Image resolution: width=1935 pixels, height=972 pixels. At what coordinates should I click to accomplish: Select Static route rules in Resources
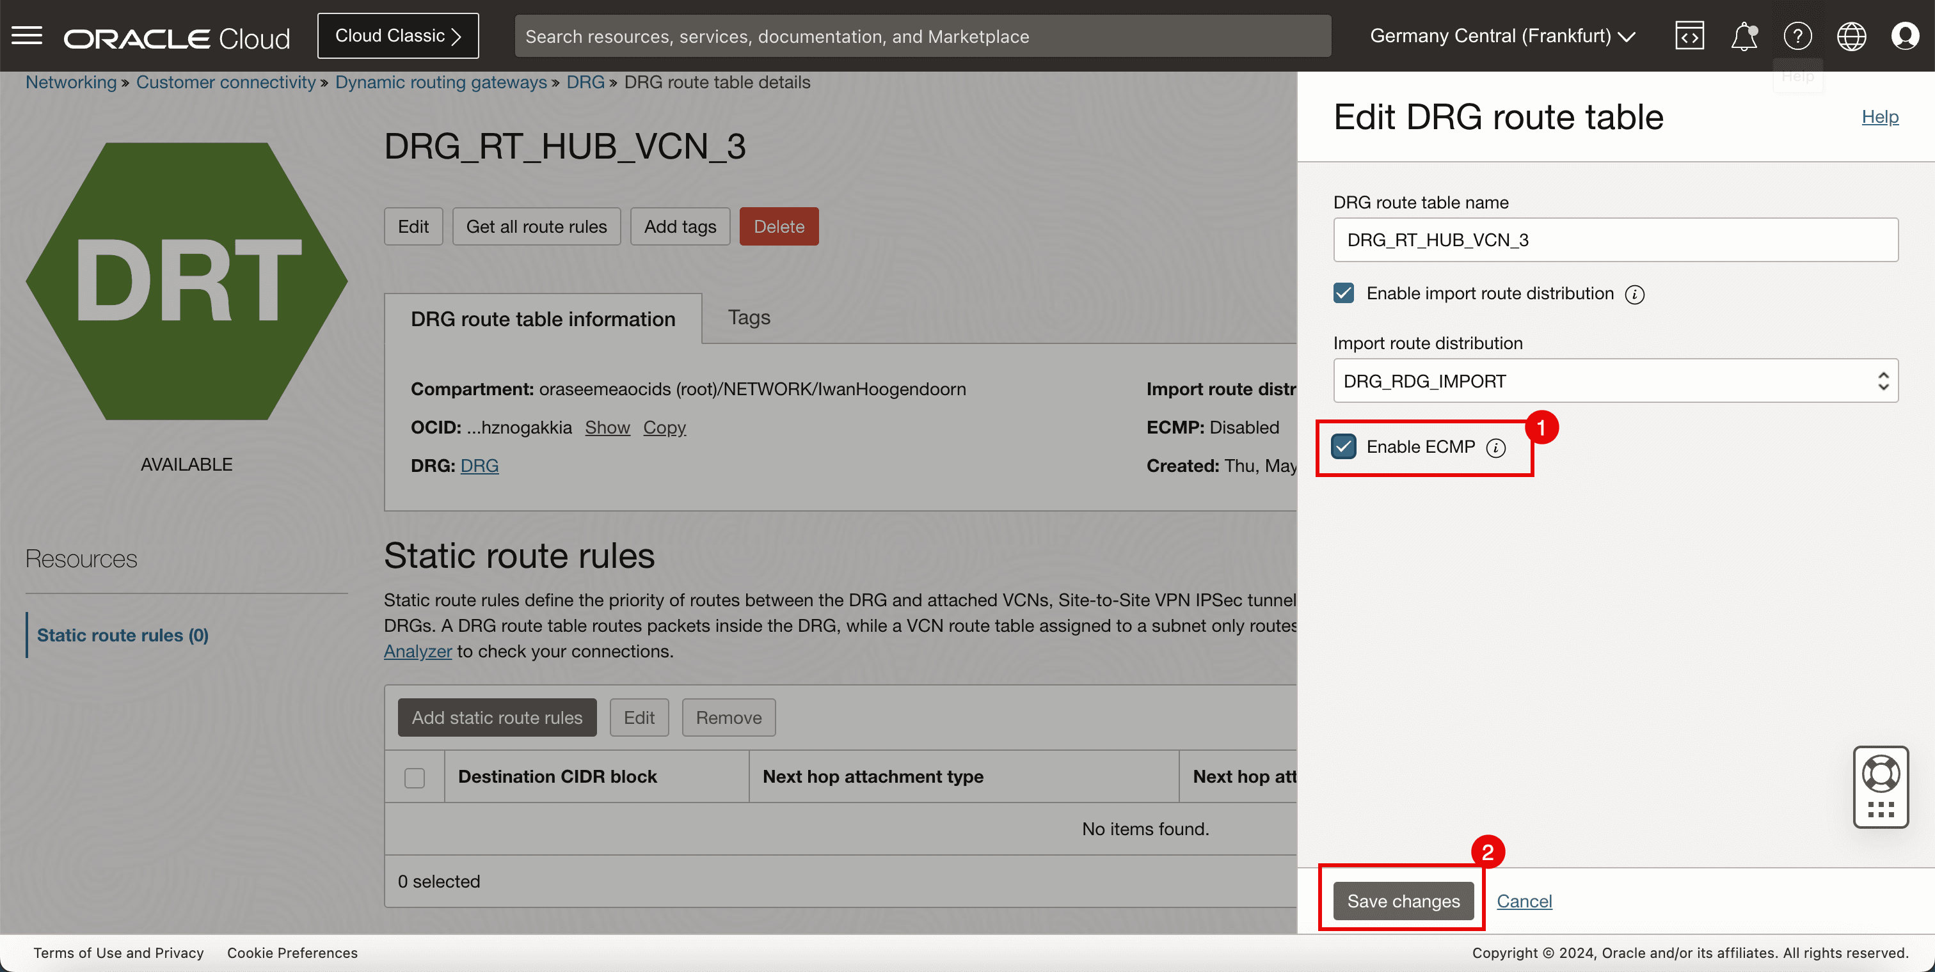pos(122,635)
